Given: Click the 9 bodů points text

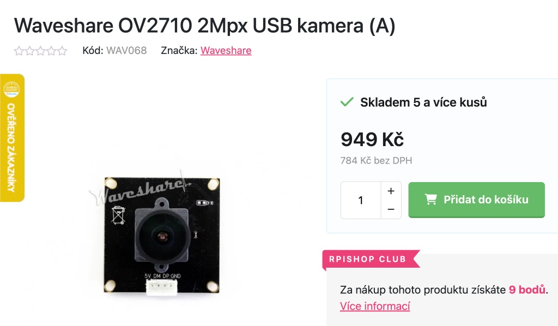Looking at the screenshot, I should coord(527,289).
